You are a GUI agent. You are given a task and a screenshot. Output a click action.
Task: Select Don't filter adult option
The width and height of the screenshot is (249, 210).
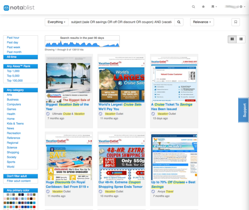coord(21,176)
